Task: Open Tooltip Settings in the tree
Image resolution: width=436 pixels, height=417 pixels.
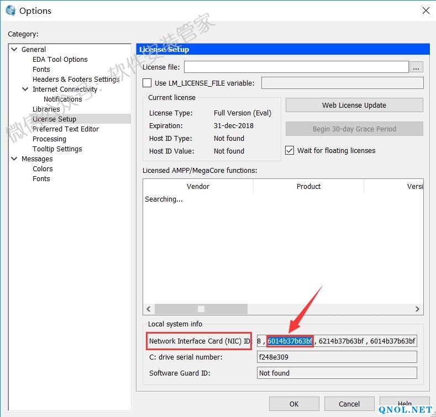Action: [x=57, y=149]
